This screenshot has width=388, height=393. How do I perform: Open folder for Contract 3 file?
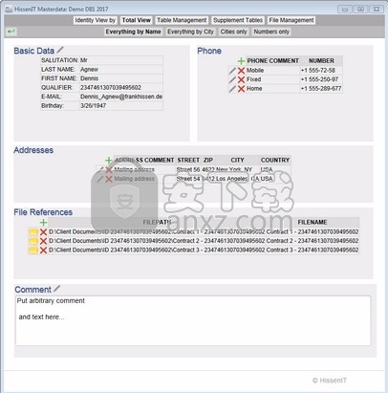(33, 251)
